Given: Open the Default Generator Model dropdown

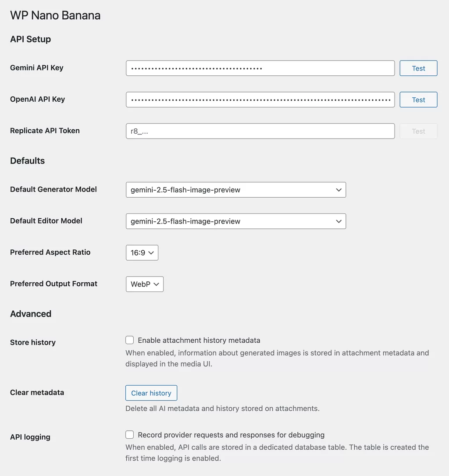Looking at the screenshot, I should (236, 190).
